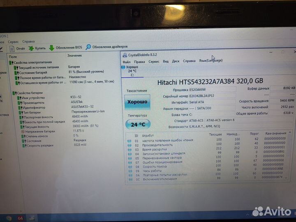
Task: Open the Файл menu in CrystalDiskInfo
Action: (127, 62)
